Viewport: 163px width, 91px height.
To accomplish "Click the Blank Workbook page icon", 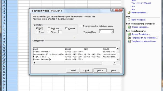I will 129,20.
